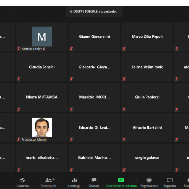Viewport: 189px width, 189px height.
Task: Open the Sondaggi polls chart icon
Action: 74,180
